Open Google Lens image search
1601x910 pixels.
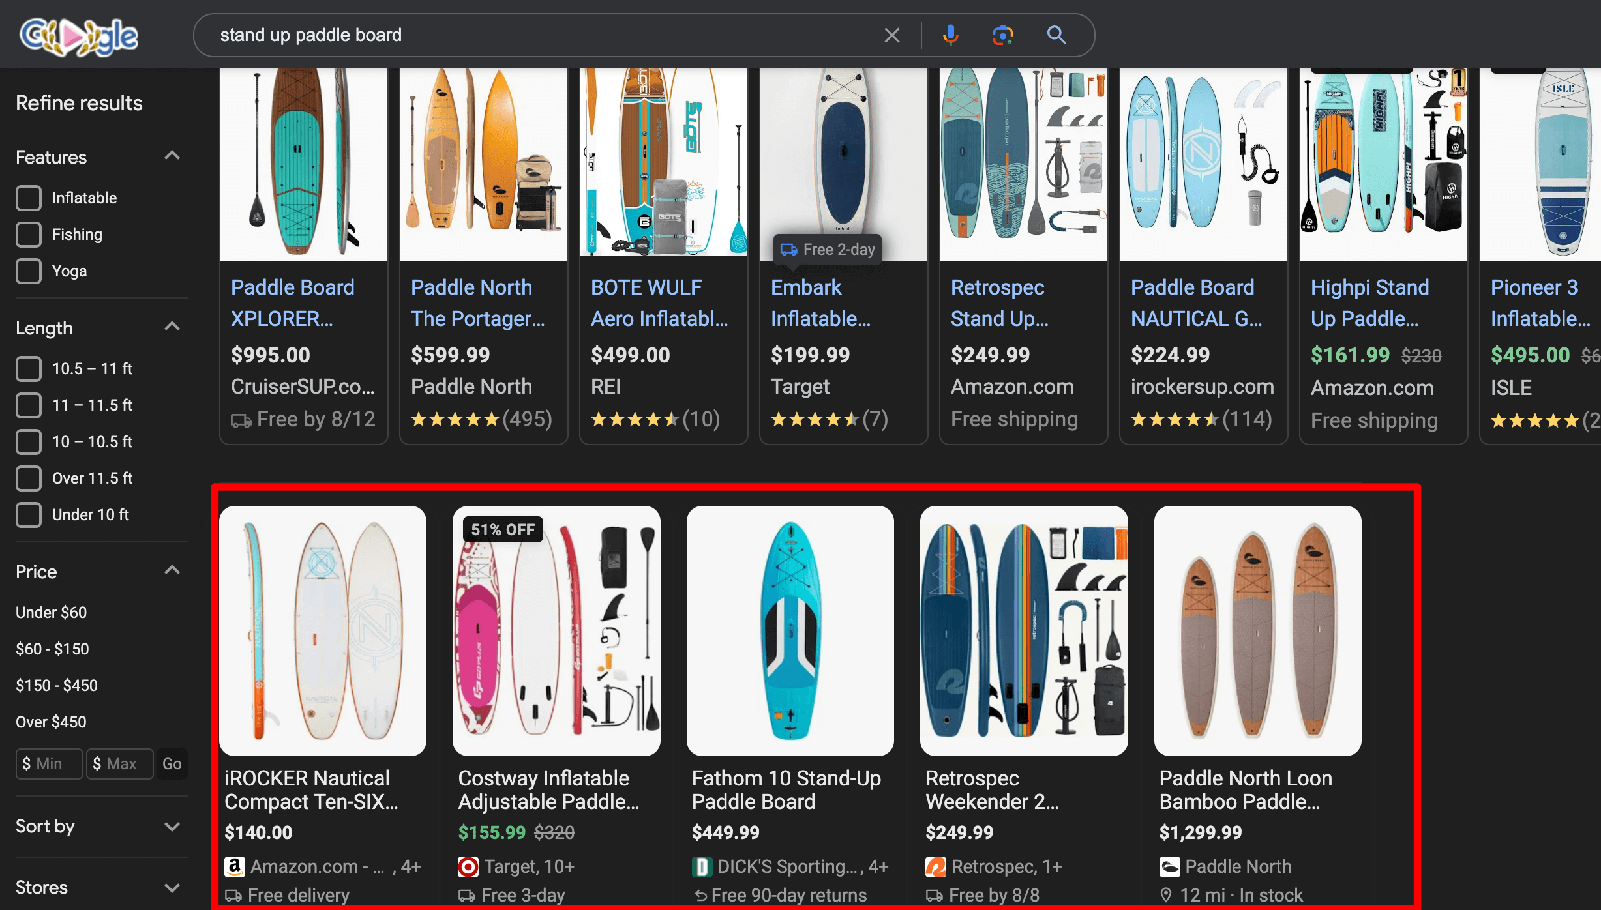tap(1002, 35)
